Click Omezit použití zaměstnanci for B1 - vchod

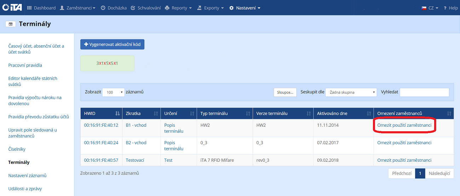click(404, 125)
